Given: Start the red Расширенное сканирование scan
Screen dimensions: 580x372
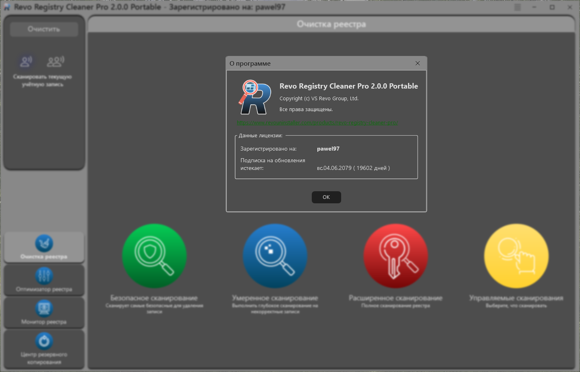Looking at the screenshot, I should 396,256.
